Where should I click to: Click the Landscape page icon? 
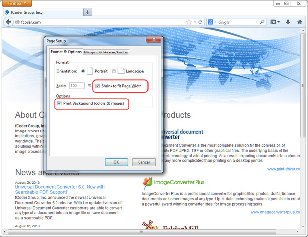[x=121, y=71]
